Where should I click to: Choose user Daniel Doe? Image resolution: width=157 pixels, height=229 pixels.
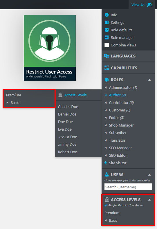[x=67, y=114]
